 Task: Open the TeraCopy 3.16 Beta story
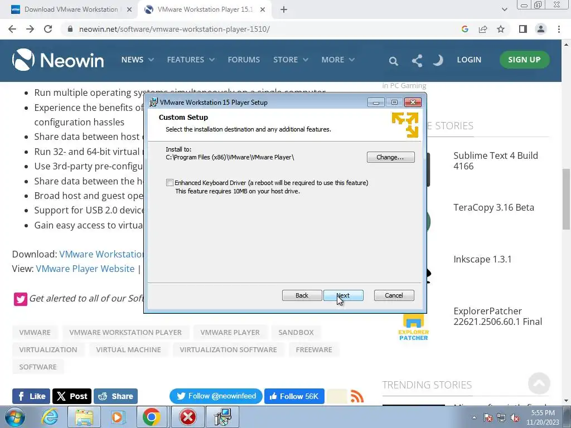point(494,207)
